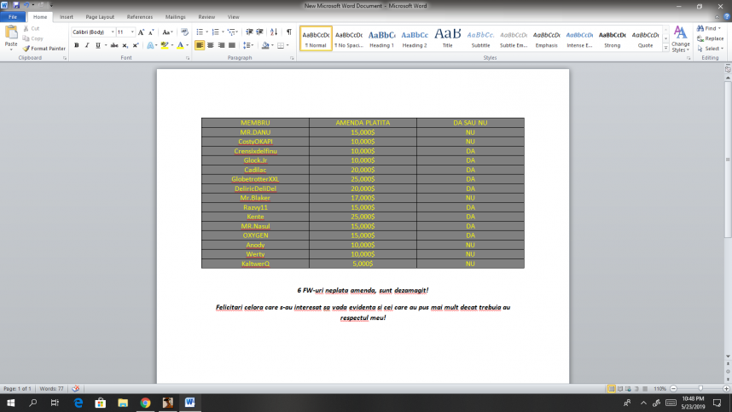Screen dimensions: 732x412
Task: Toggle bold formatting
Action: pyautogui.click(x=77, y=45)
